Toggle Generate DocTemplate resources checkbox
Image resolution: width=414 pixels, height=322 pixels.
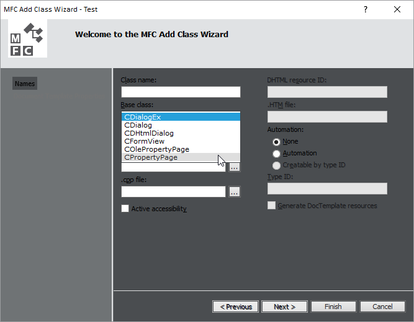click(271, 205)
